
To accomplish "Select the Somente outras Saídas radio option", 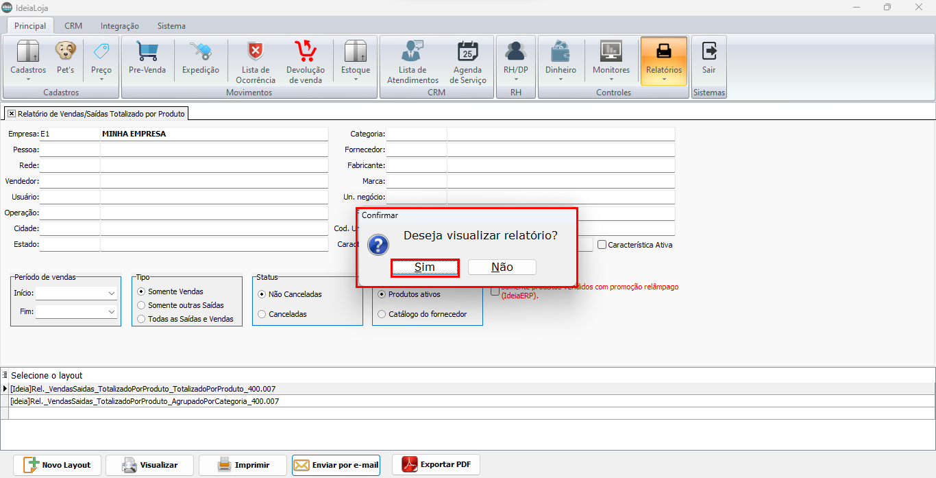I will point(142,305).
